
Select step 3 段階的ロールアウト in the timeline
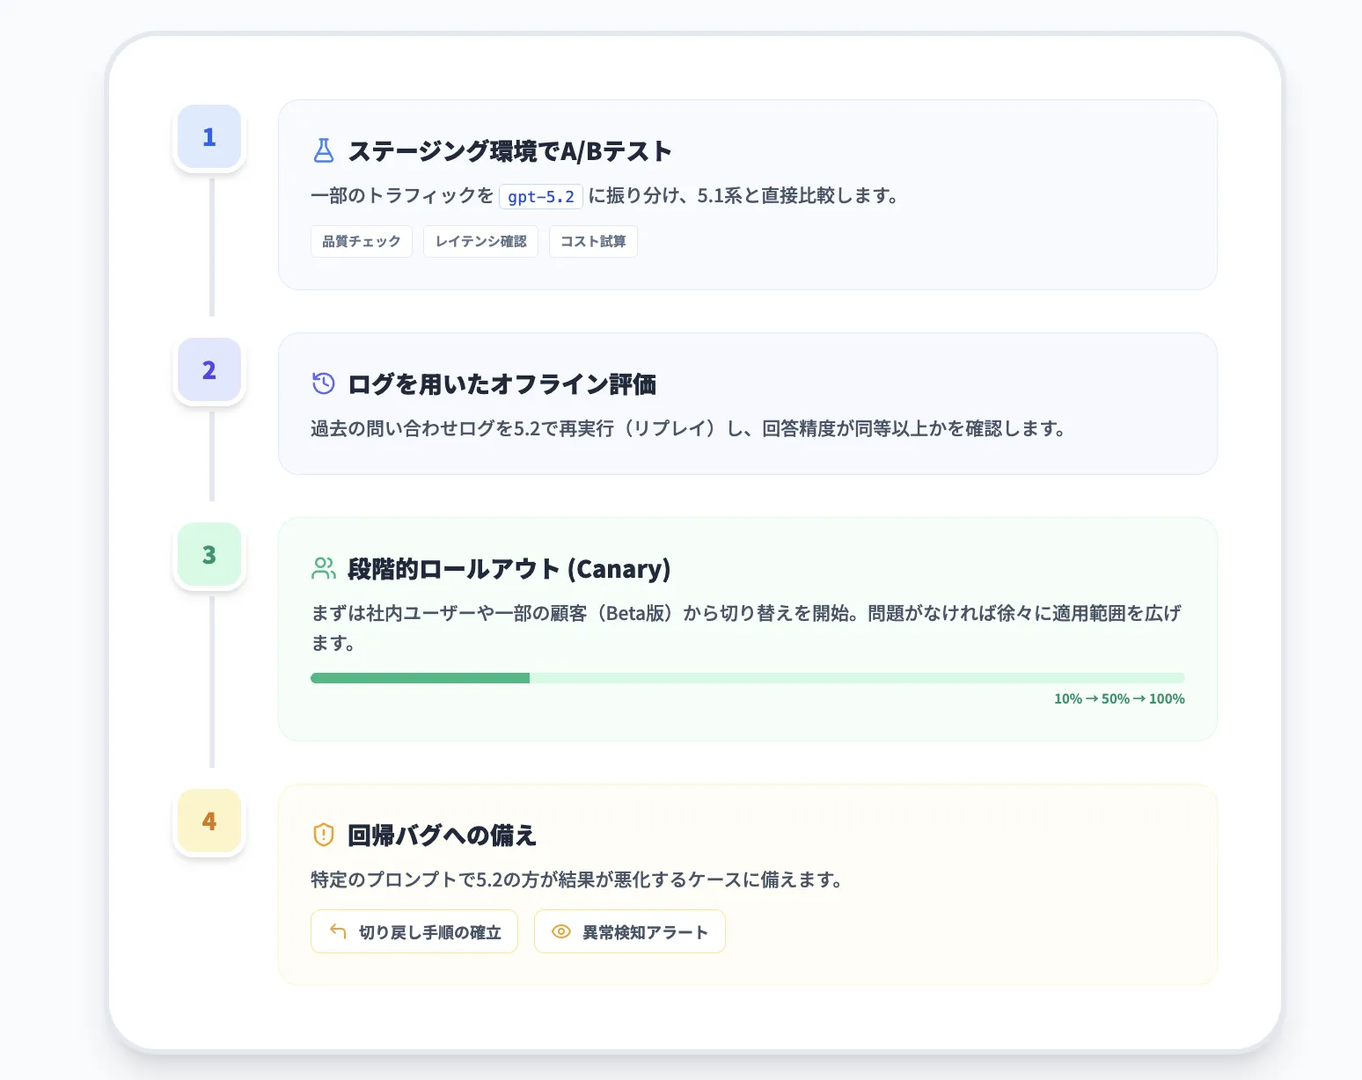point(209,555)
